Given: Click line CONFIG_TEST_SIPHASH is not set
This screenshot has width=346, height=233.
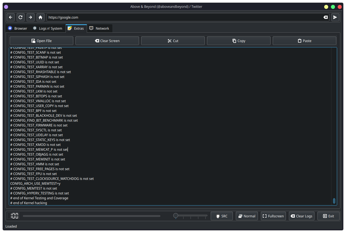Looking at the screenshot, I should pos(37,77).
